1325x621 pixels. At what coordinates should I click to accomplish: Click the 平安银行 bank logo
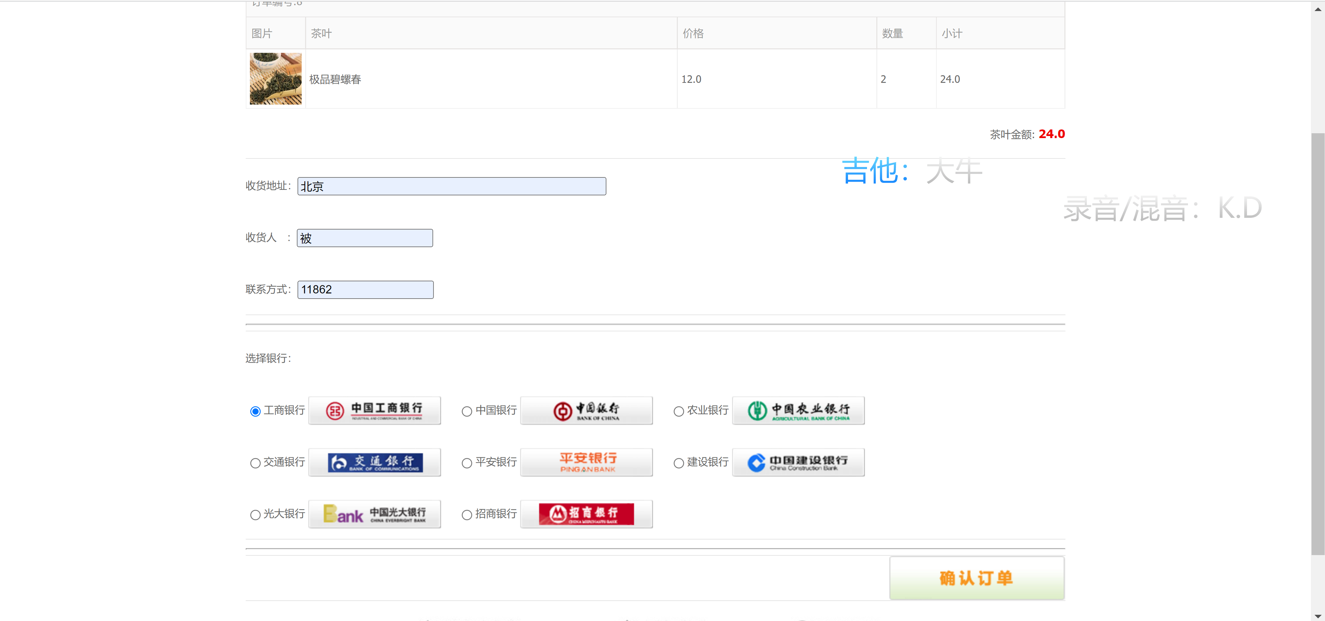coord(586,462)
